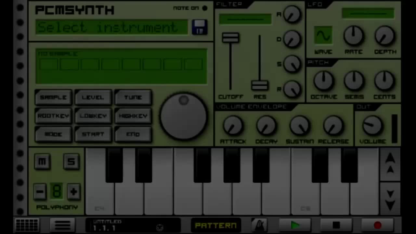Choose the MODE parameter button
Screen dimensions: 416x234
(x=53, y=135)
